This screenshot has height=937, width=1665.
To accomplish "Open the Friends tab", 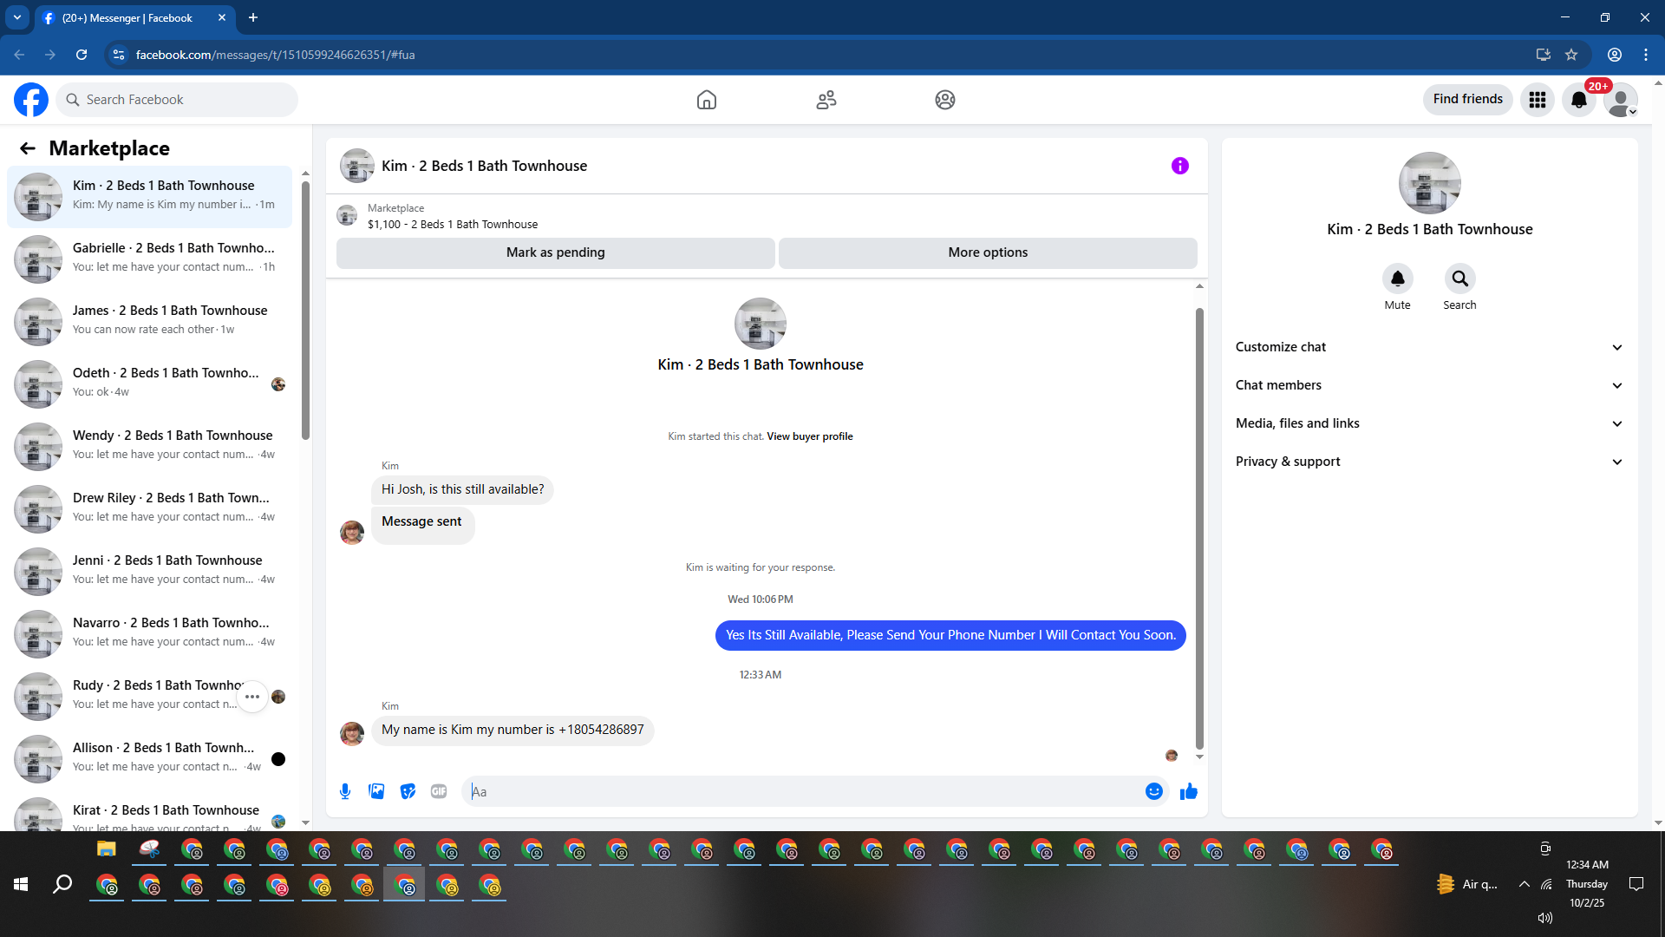I will coord(826,100).
